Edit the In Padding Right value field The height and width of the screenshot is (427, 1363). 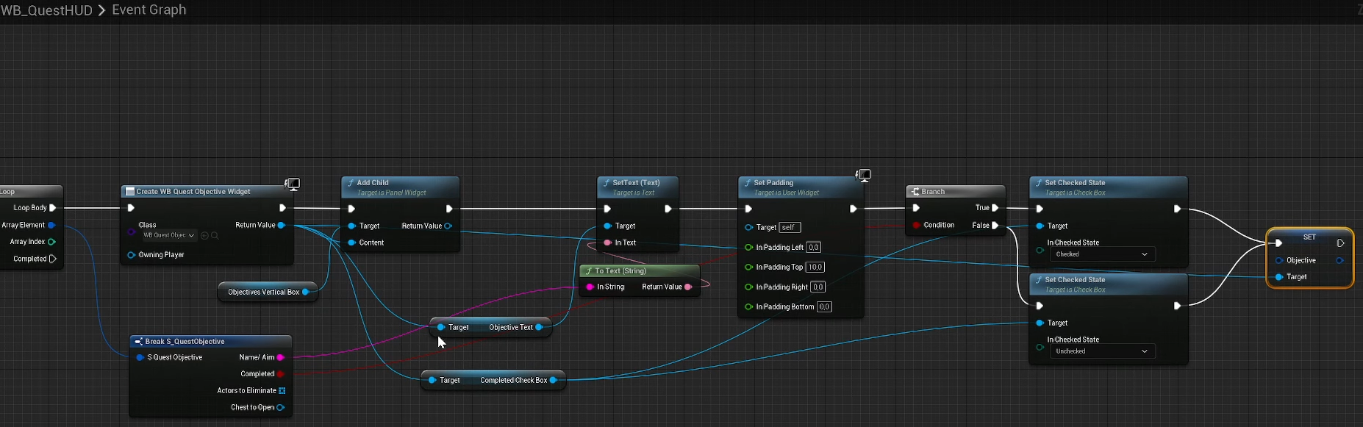818,287
